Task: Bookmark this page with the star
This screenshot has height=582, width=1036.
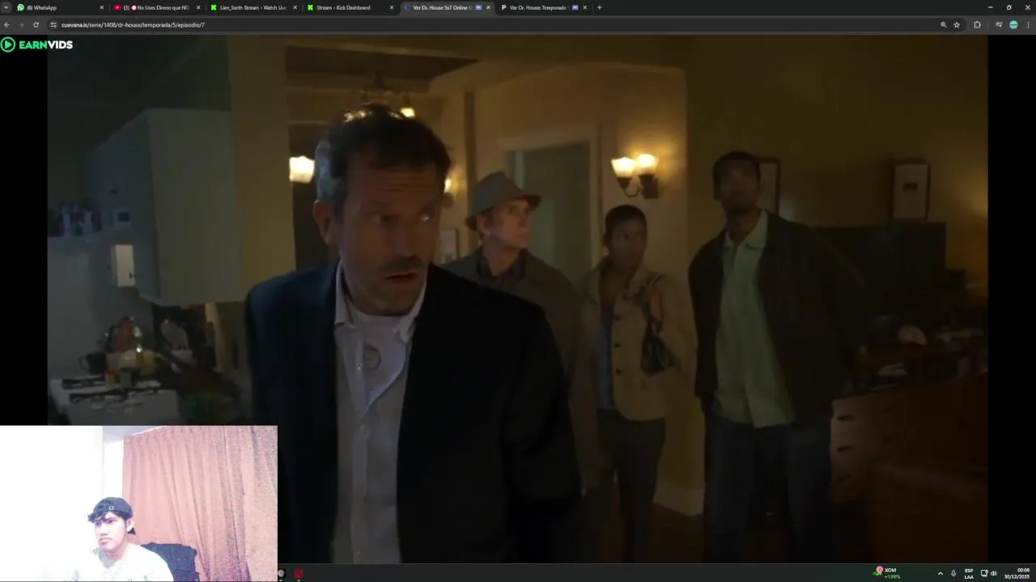Action: 957,25
